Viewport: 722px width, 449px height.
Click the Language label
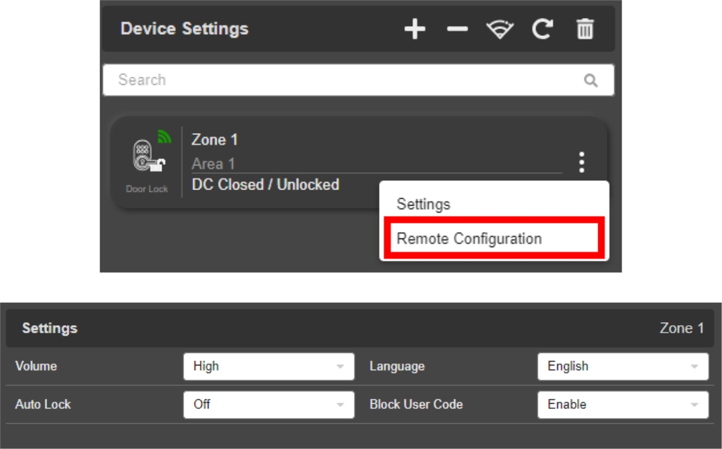tap(397, 367)
